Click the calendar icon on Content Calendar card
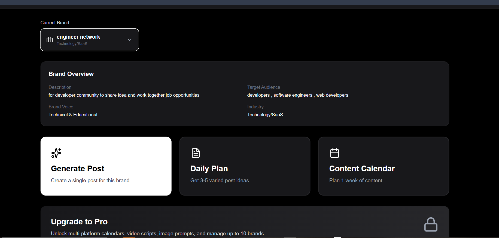The height and width of the screenshot is (238, 499). coord(334,153)
